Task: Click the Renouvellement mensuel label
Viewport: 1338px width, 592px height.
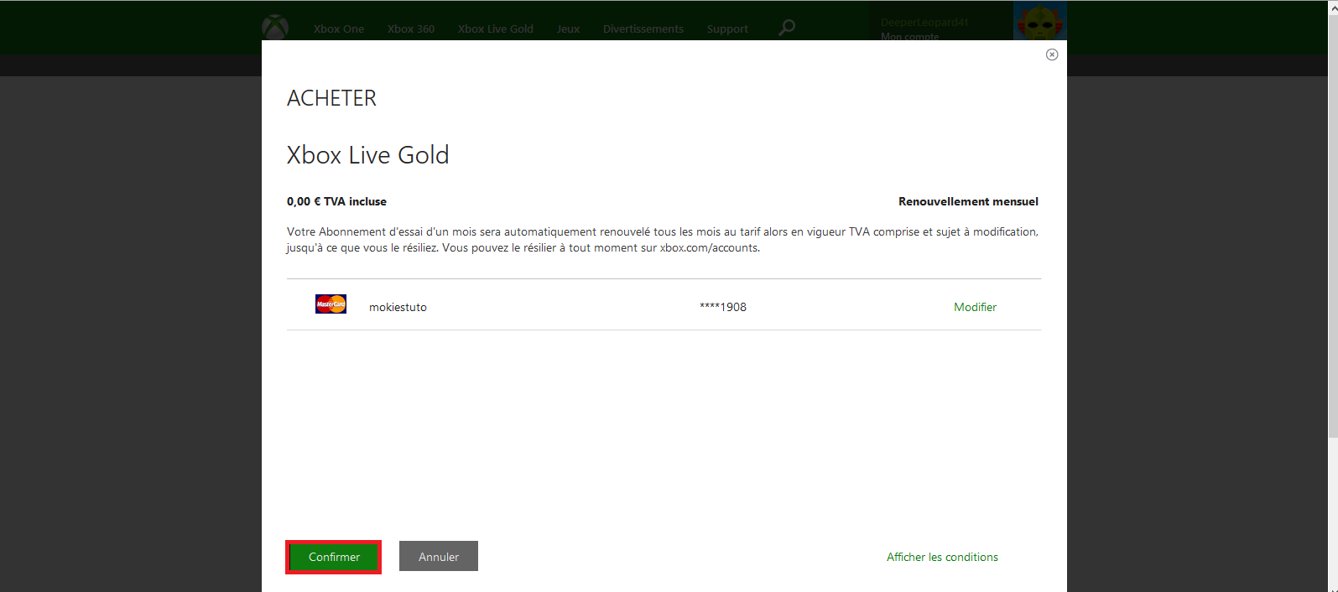Action: pos(968,201)
